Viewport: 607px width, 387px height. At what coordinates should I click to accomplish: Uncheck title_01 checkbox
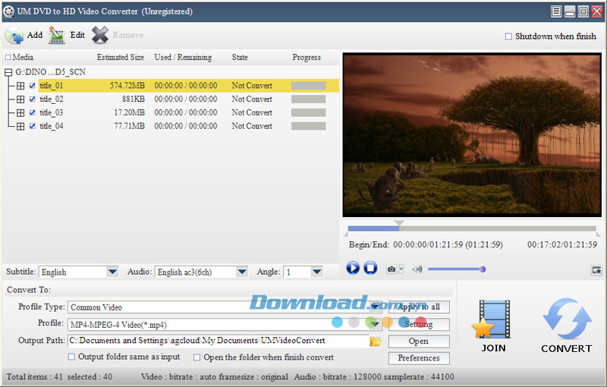[x=32, y=86]
